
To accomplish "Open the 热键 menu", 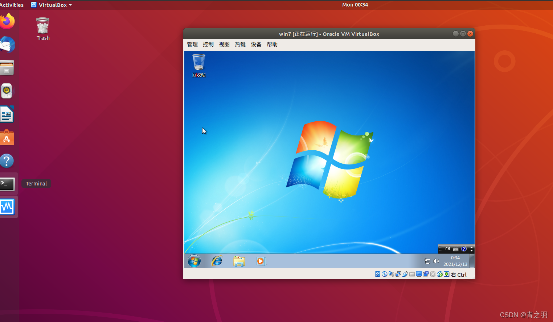I will pyautogui.click(x=240, y=44).
